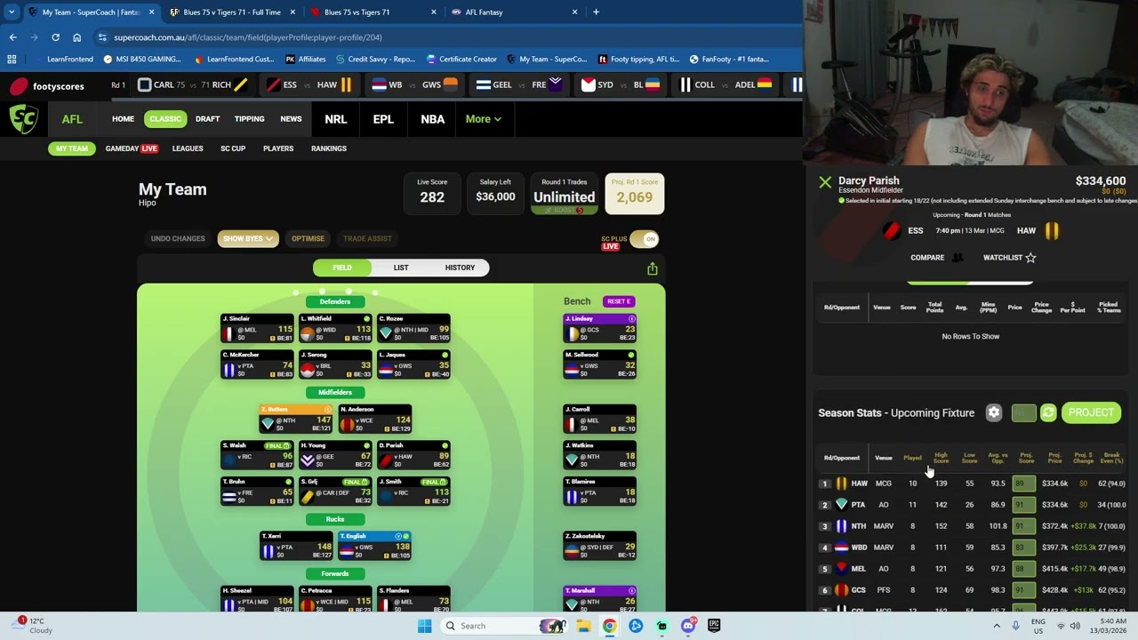This screenshot has height=640, width=1138.
Task: Open the ESS vs HAW match
Action: 309,85
